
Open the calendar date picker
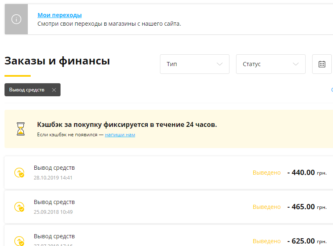pyautogui.click(x=322, y=64)
